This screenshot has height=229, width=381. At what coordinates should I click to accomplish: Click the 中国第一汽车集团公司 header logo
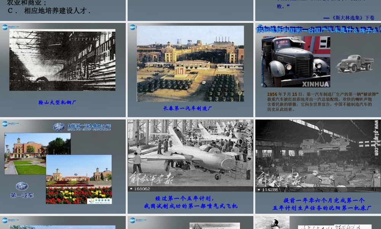pyautogui.click(x=82, y=127)
